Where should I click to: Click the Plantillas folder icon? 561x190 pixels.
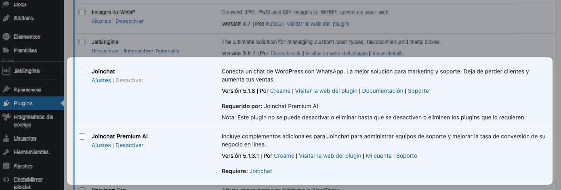[x=6, y=50]
